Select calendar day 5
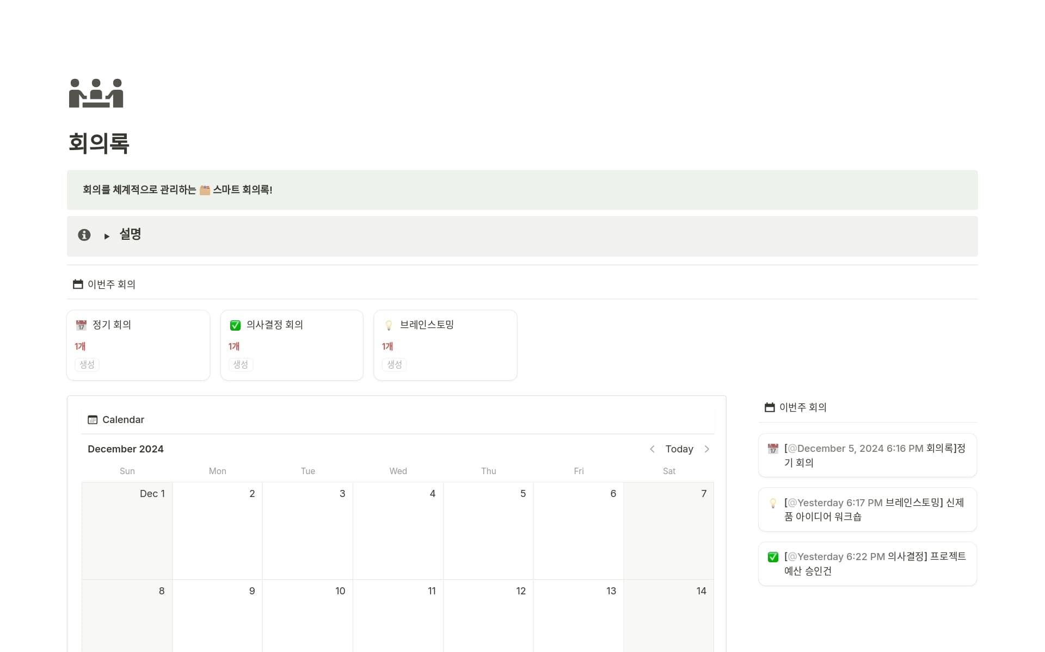1045x652 pixels. coord(488,531)
